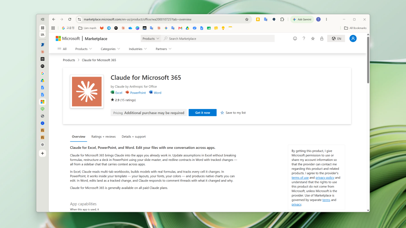This screenshot has height=228, width=406.
Task: Reload the page with the refresh icon
Action: pos(70,19)
